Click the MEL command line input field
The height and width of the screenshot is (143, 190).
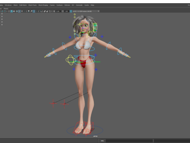pos(129,141)
